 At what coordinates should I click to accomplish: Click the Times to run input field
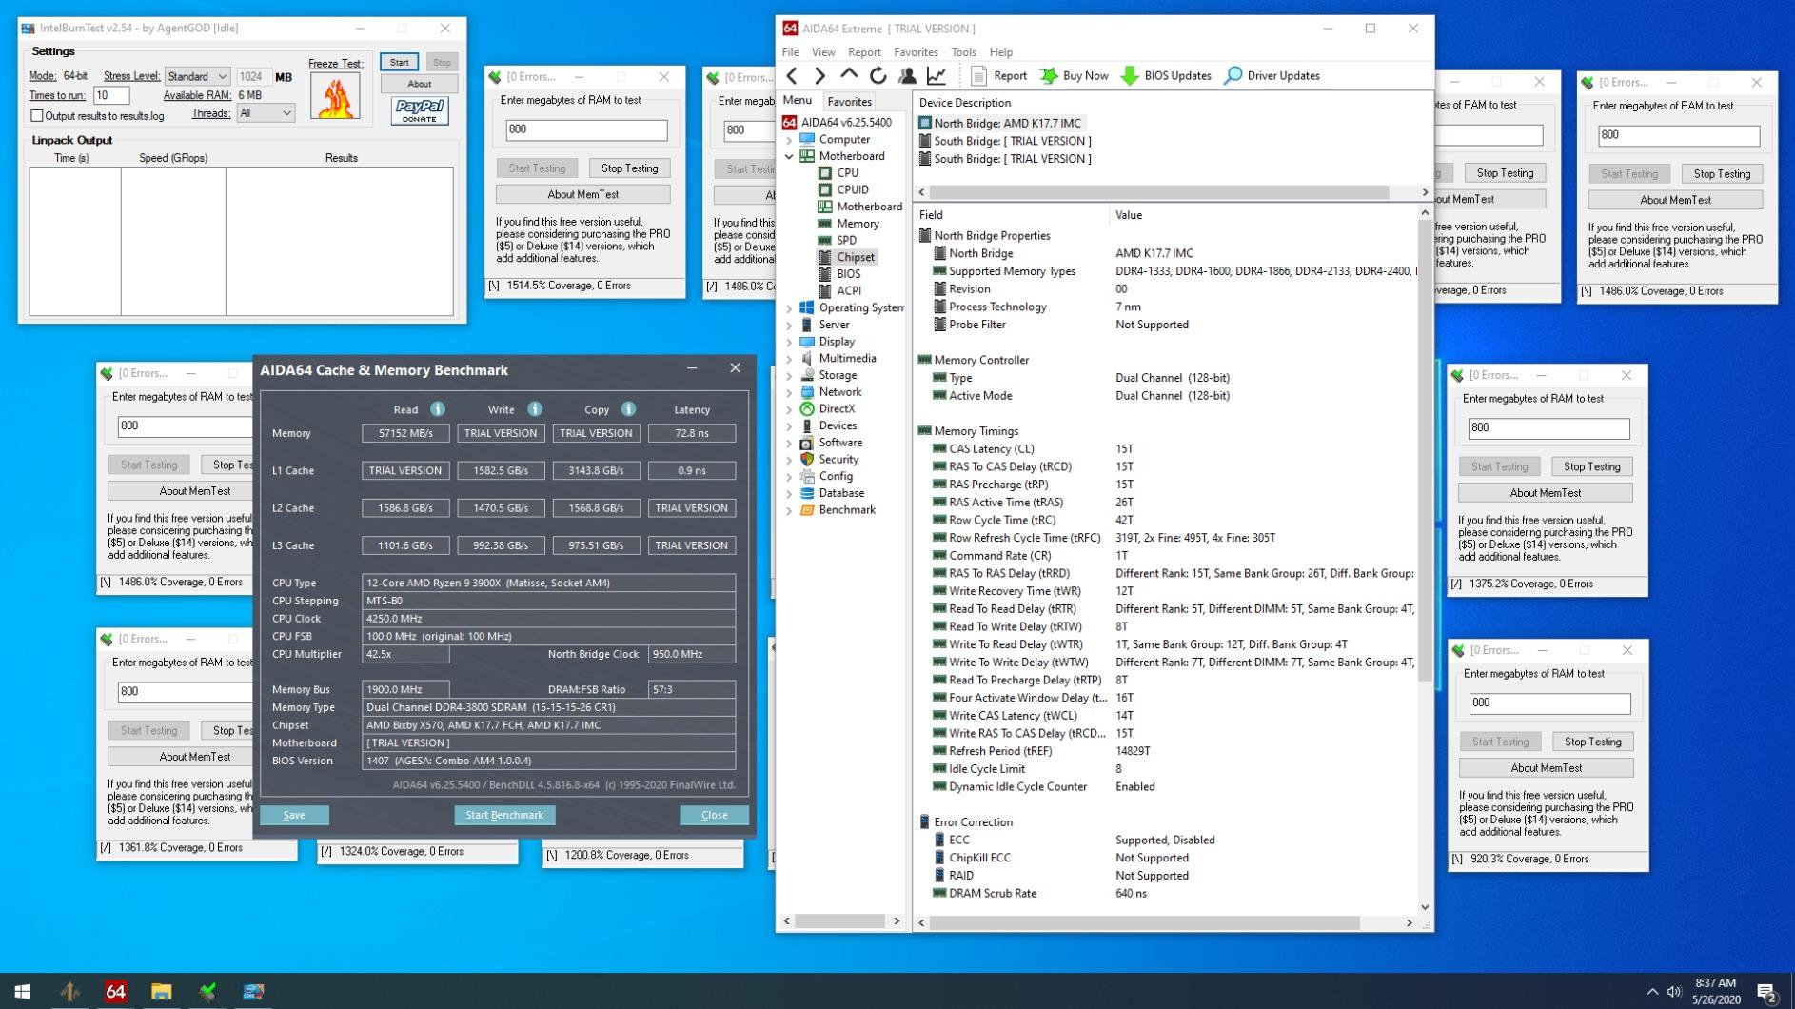pos(111,95)
